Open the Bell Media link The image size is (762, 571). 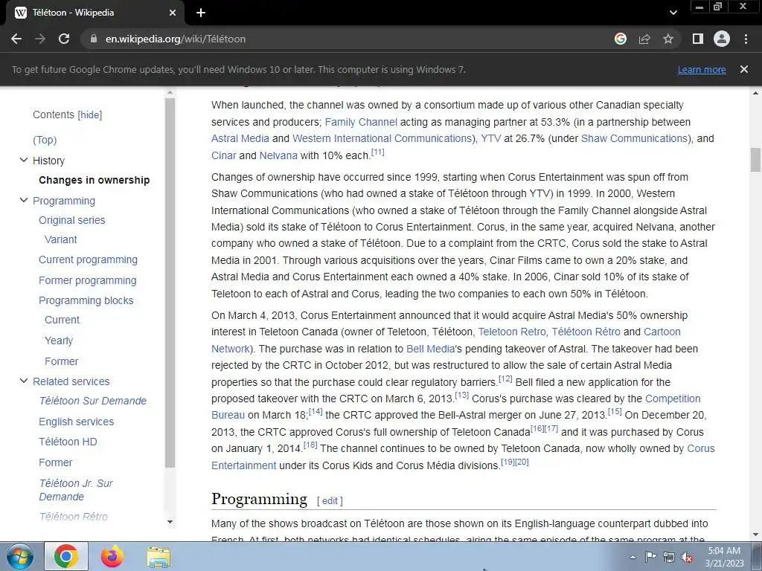pyautogui.click(x=430, y=349)
